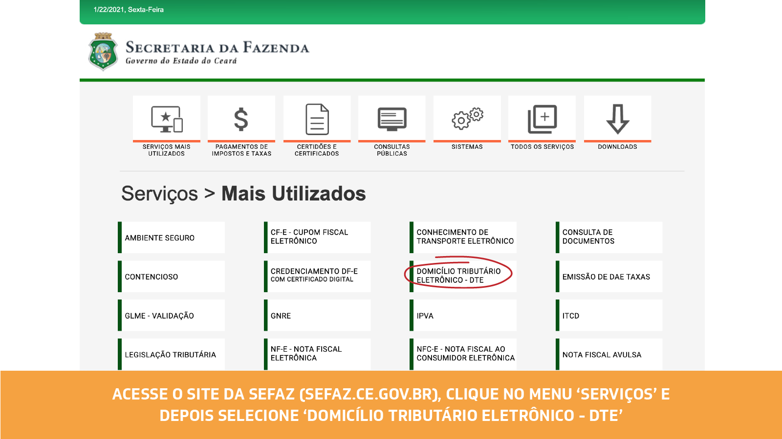782x439 pixels.
Task: Select Domicílio Tributário Eletrônico - DTE
Action: point(463,277)
